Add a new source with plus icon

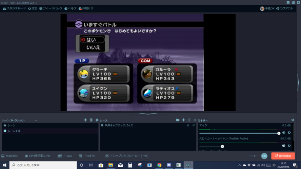tap(183, 120)
